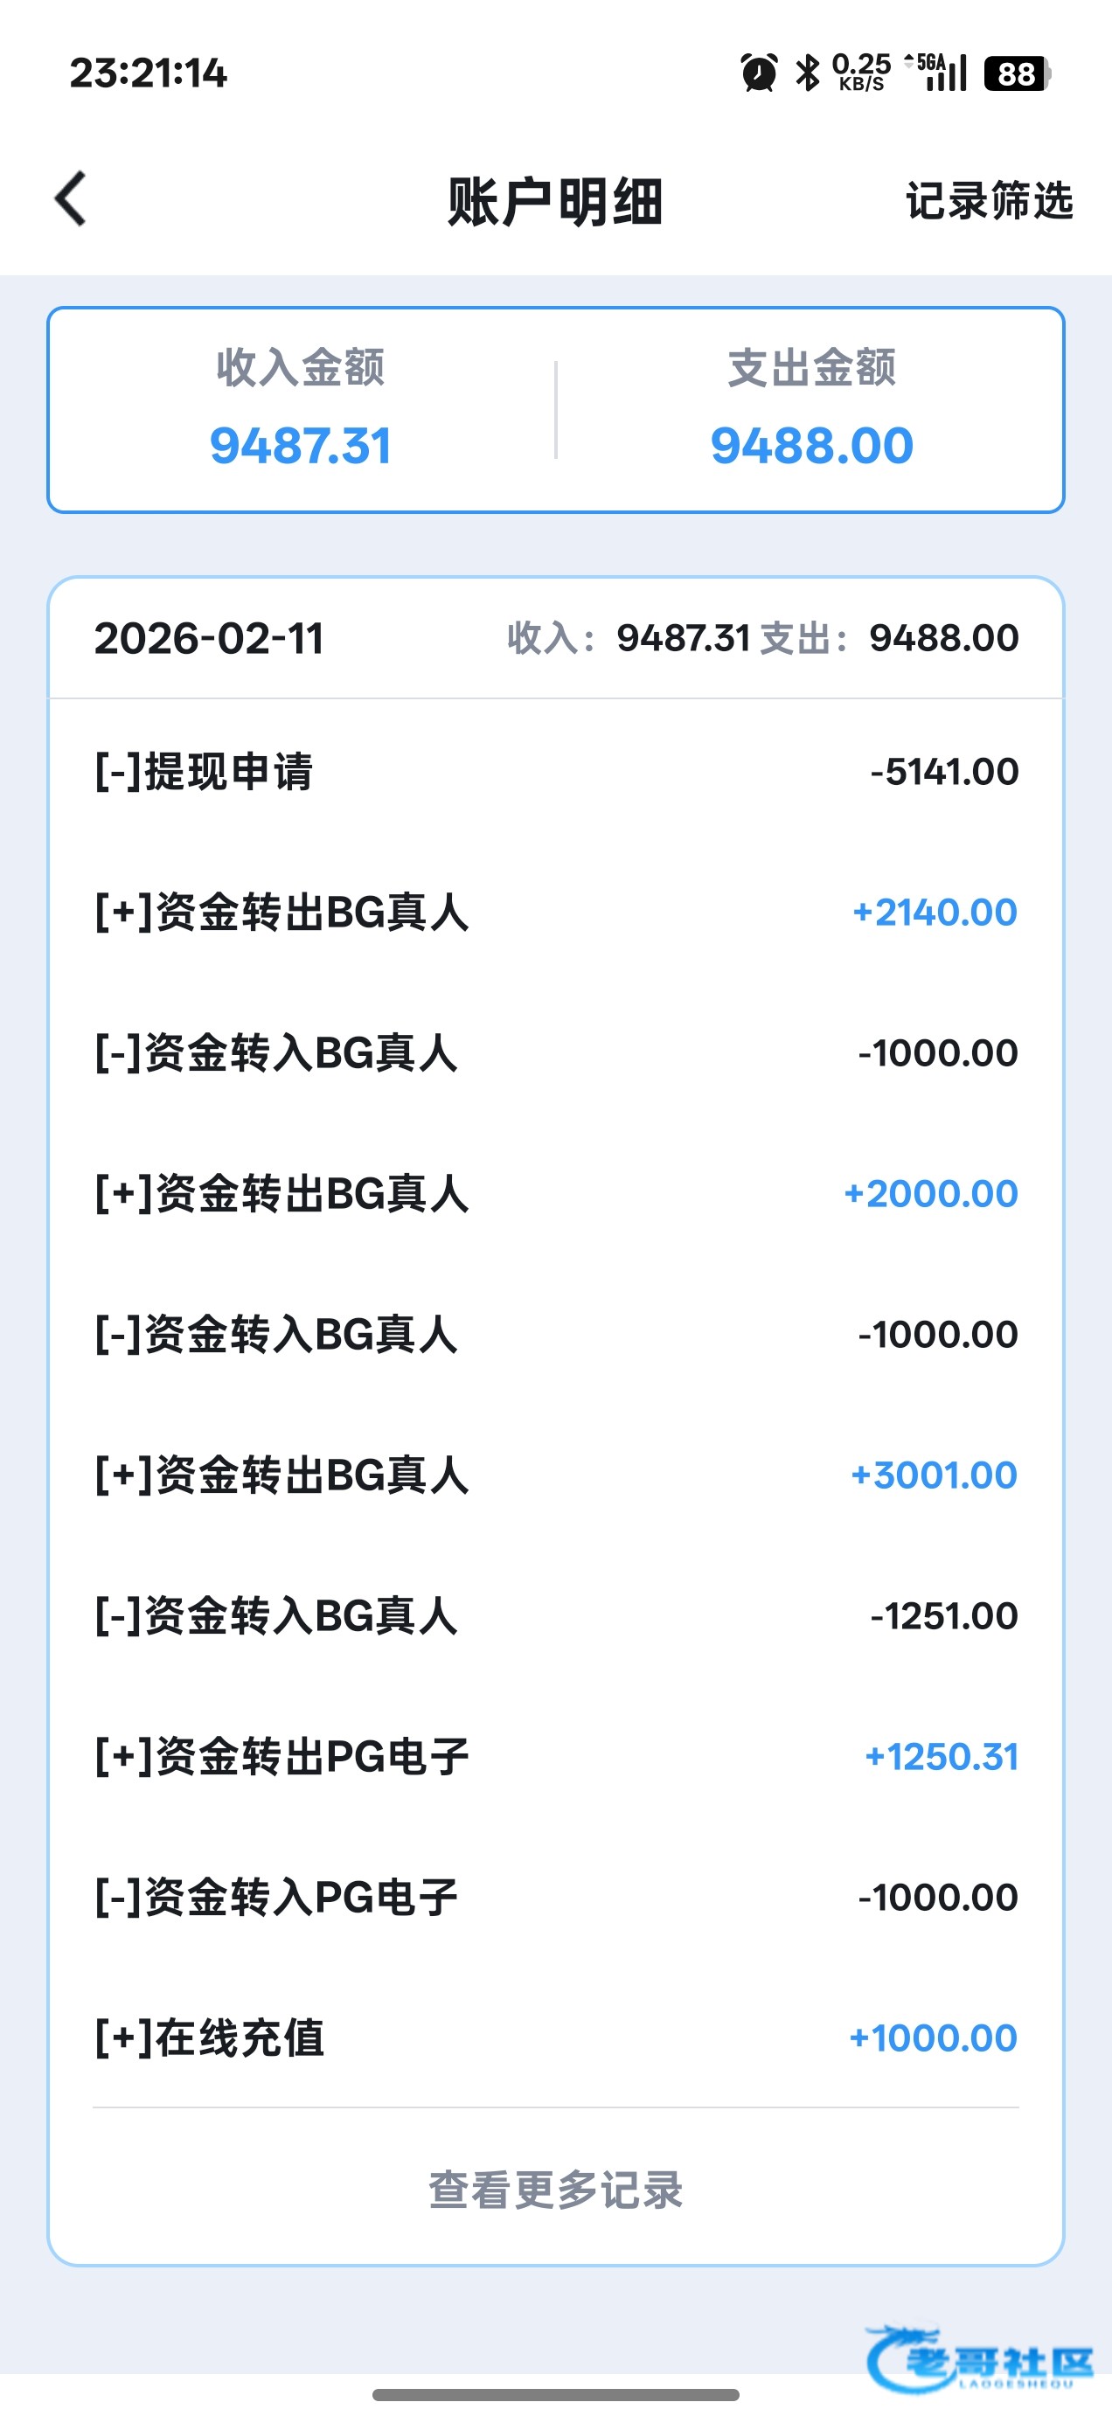Screen dimensions: 1112x2423
Task: Open the -1251.00 资金转入BG真人 record
Action: (x=555, y=1616)
